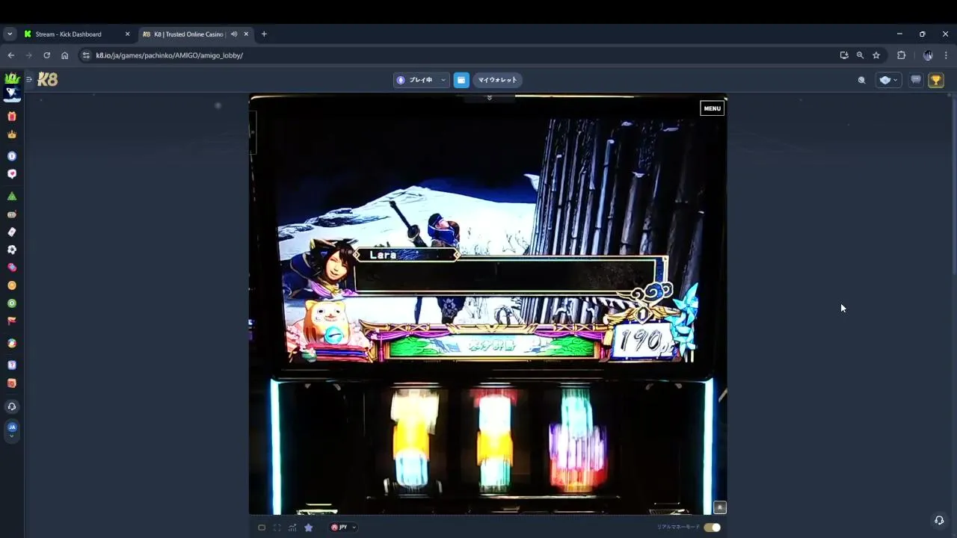Click the left spinning slot reel
Viewport: 957px width, 538px height.
pos(411,439)
